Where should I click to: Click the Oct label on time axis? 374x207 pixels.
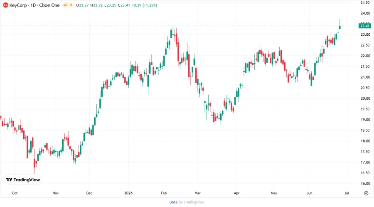pyautogui.click(x=15, y=193)
